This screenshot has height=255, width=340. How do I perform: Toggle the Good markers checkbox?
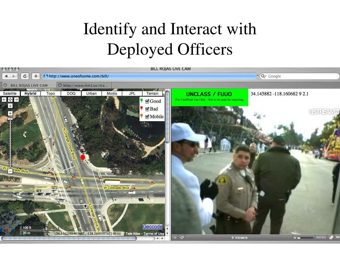point(147,101)
